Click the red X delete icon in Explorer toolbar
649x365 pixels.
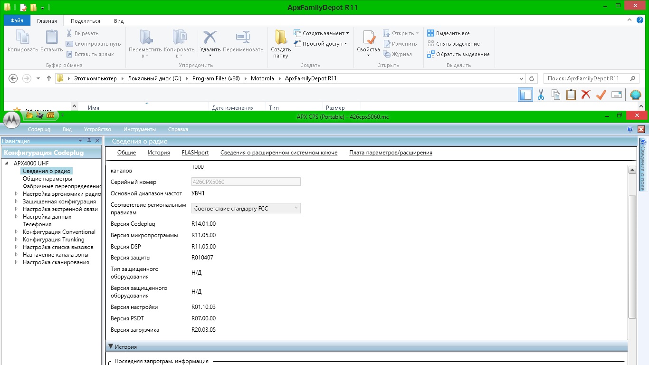586,95
